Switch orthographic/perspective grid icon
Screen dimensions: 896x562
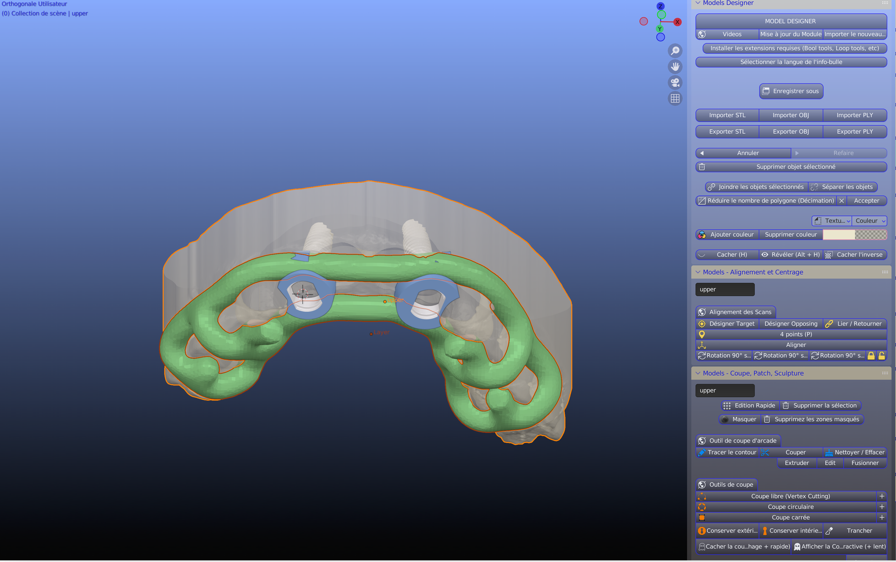675,99
